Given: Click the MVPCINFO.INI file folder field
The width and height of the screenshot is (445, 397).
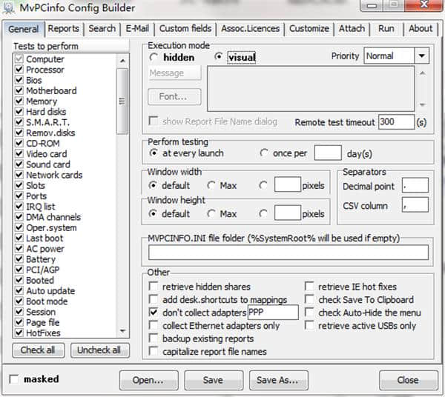Looking at the screenshot, I should 289,253.
